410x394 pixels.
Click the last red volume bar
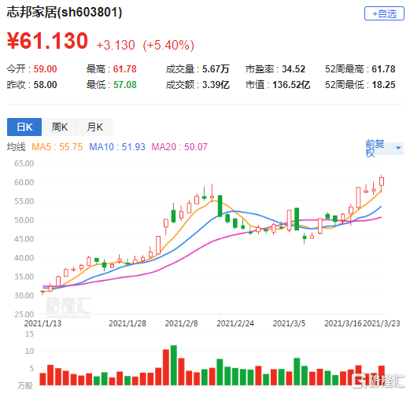382,375
